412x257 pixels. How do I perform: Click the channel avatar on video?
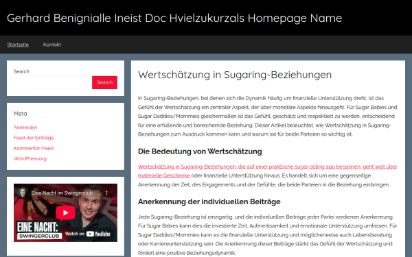pyautogui.click(x=23, y=193)
